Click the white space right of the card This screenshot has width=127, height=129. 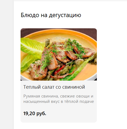tap(112, 71)
